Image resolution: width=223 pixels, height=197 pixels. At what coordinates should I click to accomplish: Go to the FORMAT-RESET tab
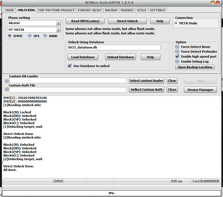pyautogui.click(x=90, y=10)
